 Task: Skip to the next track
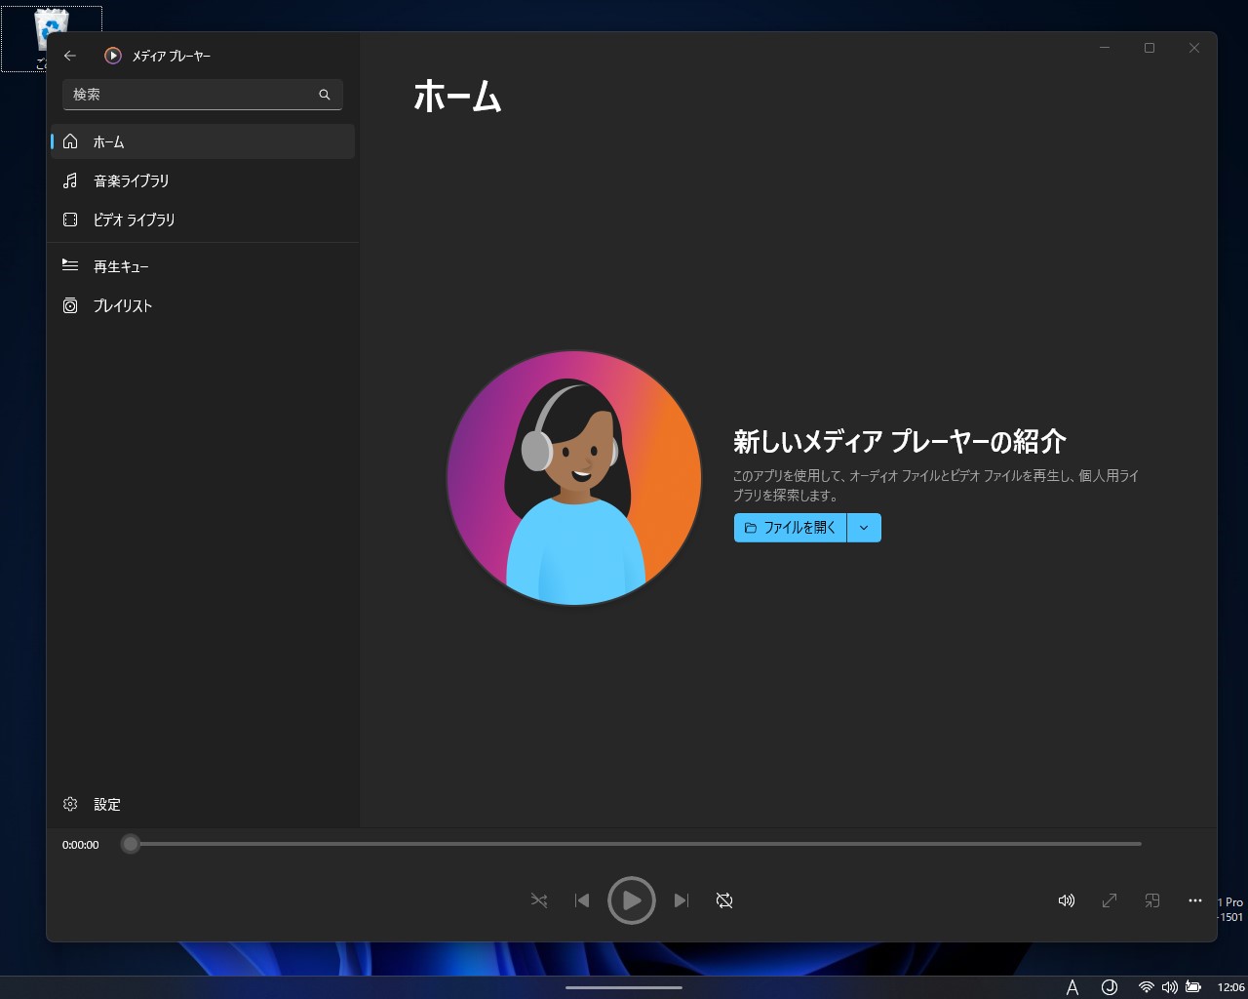682,900
